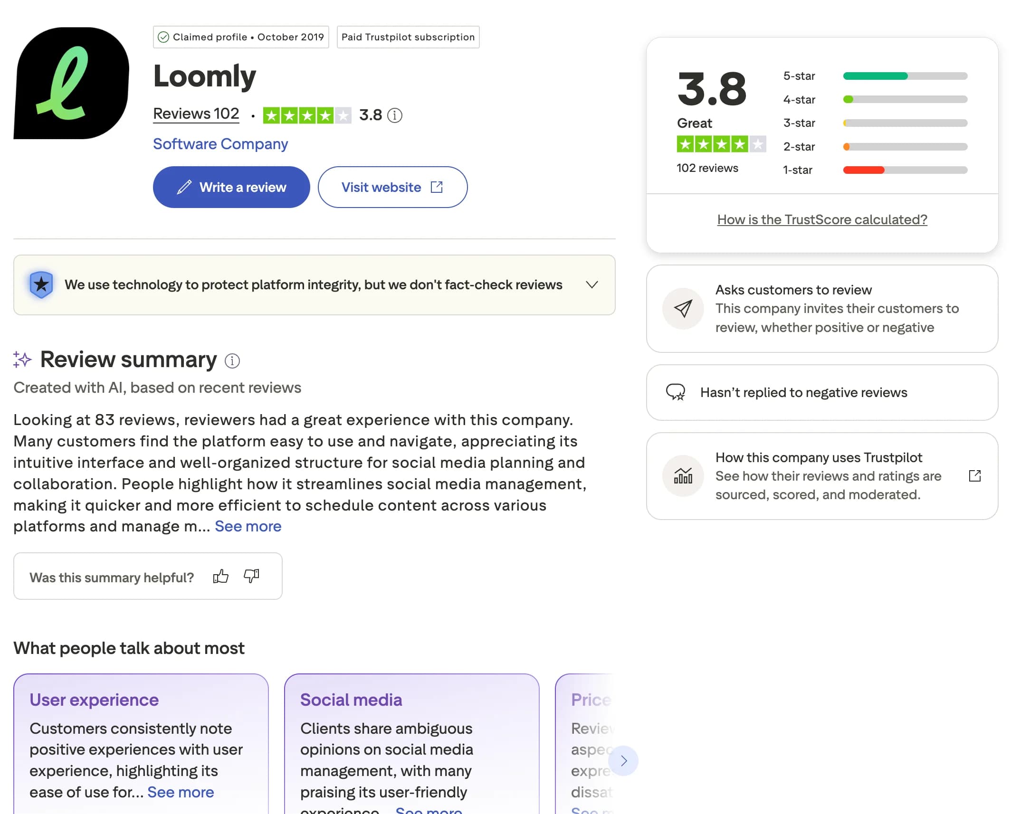Click the green check icon on Claimed profile
The height and width of the screenshot is (814, 1011).
point(163,37)
